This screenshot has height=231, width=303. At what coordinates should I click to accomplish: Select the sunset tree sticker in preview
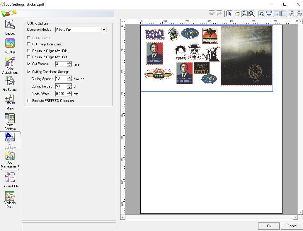coord(210,36)
